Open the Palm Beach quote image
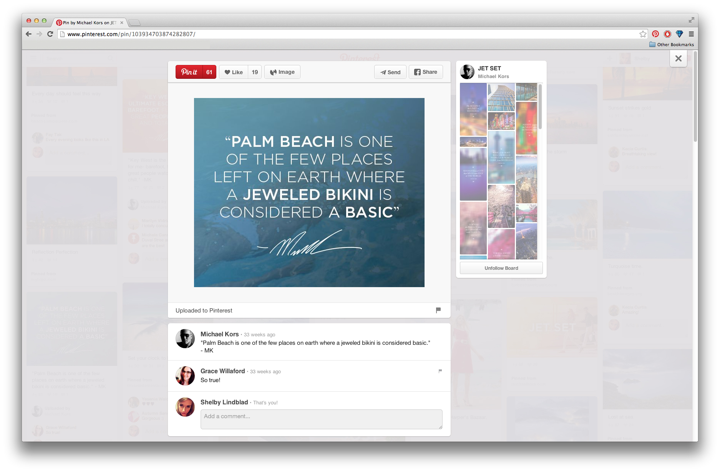 click(309, 193)
